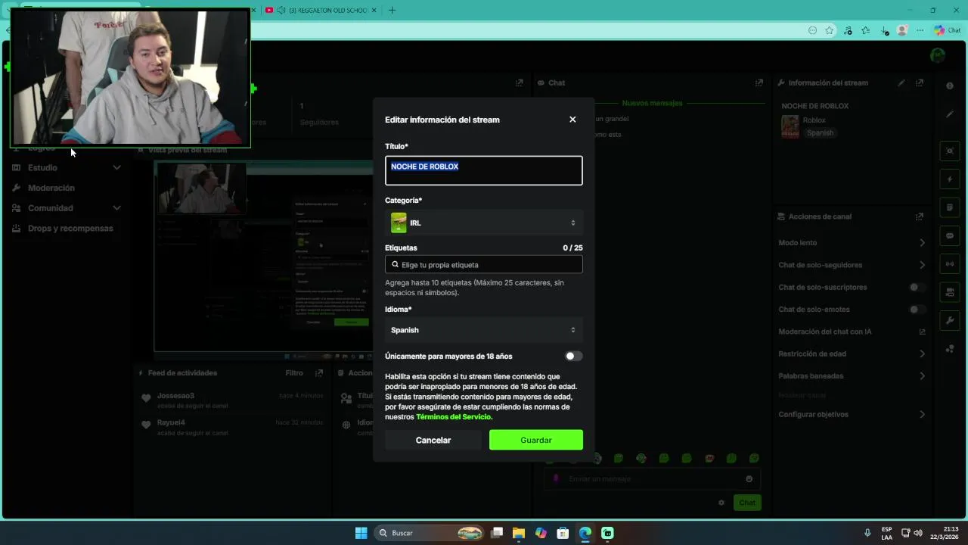968x545 pixels.
Task: Expand Restricción de edad options
Action: point(922,353)
